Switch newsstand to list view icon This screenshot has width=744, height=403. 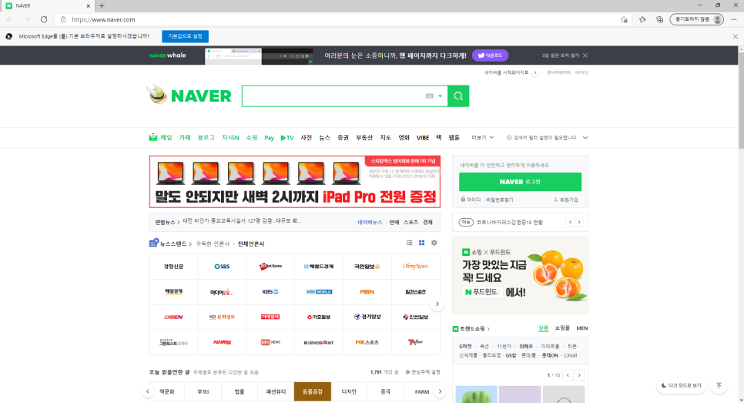[410, 243]
